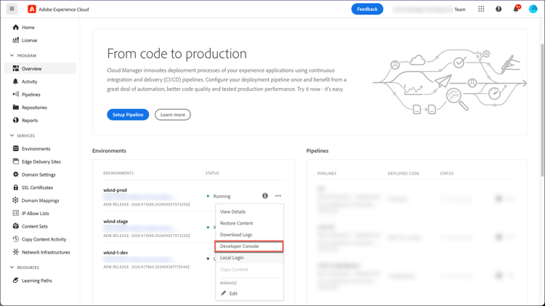Collapse the SERVICES section
The height and width of the screenshot is (306, 545).
[12, 136]
